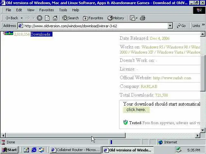Click the highlighted Downloads text
The height and width of the screenshot is (154, 206).
click(42, 34)
